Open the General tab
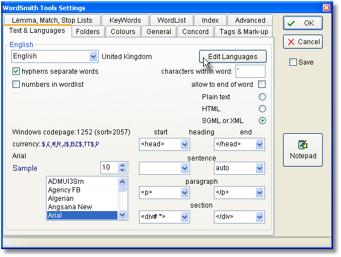This screenshot has height=257, width=341. pyautogui.click(x=159, y=32)
